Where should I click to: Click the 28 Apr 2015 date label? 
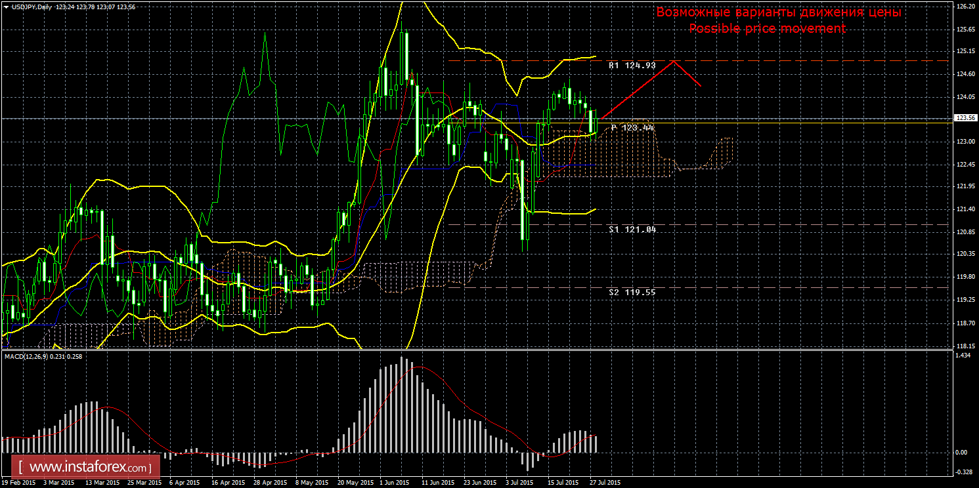(270, 482)
